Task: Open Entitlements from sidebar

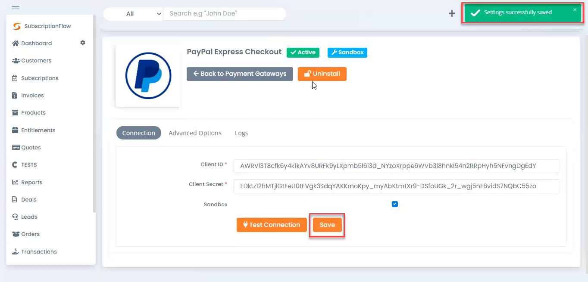Action: 38,130
